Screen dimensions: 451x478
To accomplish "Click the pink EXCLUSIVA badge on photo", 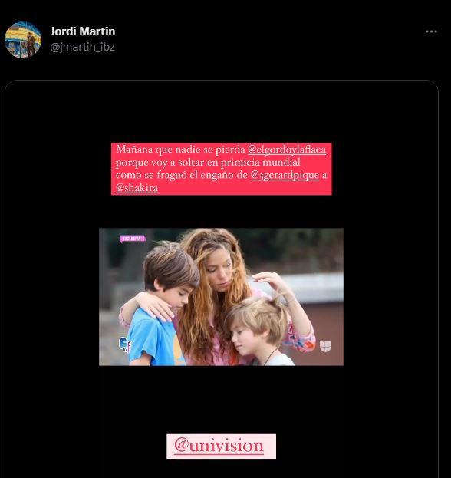I will point(133,239).
